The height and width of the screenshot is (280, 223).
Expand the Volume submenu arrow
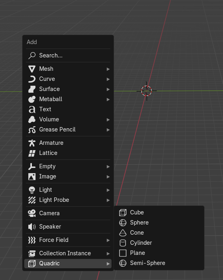click(108, 120)
